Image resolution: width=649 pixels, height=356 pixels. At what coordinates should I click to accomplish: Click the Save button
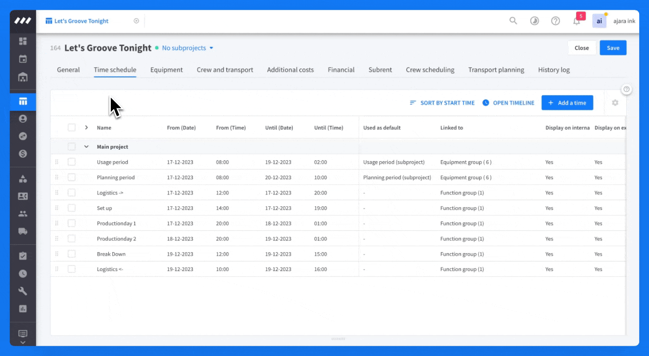point(613,48)
